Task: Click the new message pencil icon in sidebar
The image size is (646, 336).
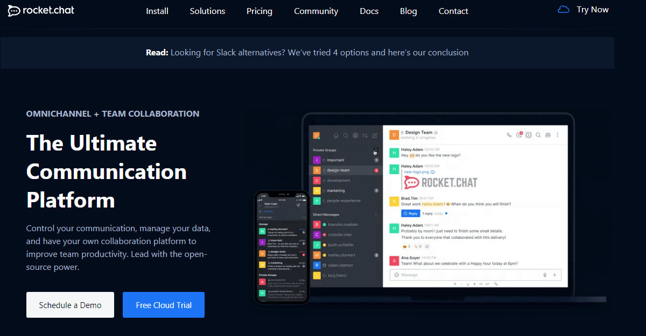Action: pos(375,135)
